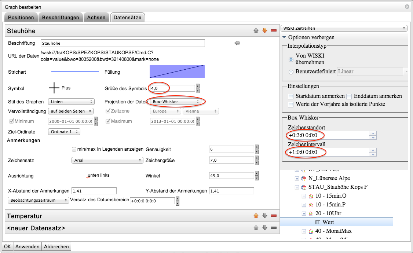413x253 pixels.
Task: Open the Projektion der Daten dropdown
Action: [x=175, y=102]
